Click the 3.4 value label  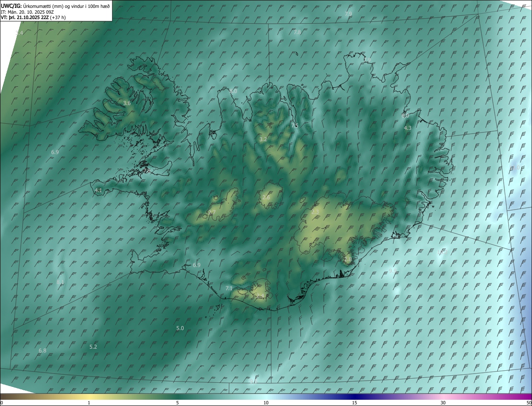pos(19,33)
